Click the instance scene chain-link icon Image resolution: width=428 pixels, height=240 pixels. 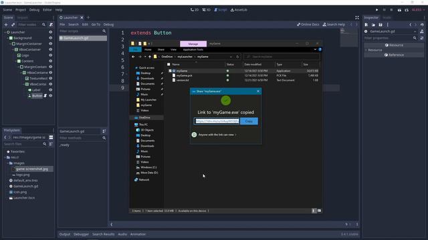[x=13, y=25]
